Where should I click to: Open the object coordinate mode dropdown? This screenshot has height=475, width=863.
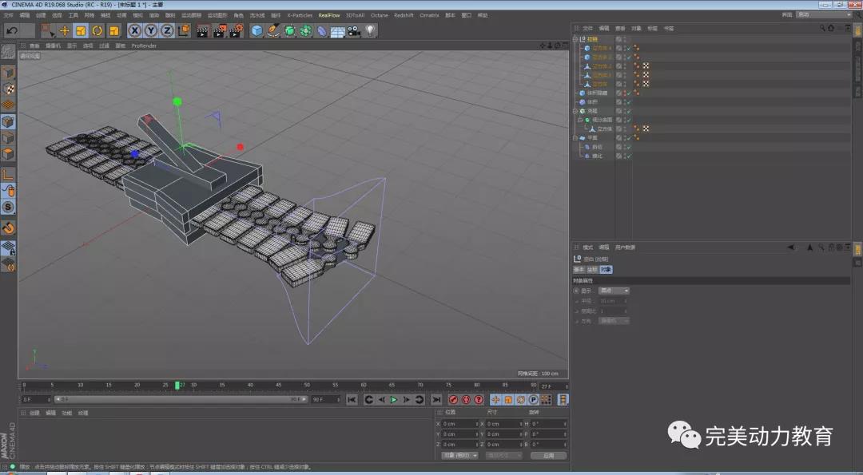[x=459, y=455]
